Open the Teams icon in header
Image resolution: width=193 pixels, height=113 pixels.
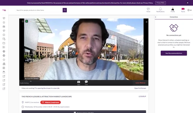pyautogui.click(x=183, y=10)
